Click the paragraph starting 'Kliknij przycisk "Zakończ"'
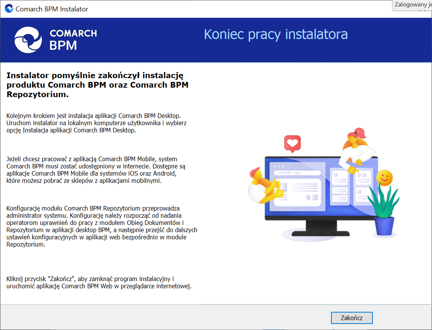The height and width of the screenshot is (330, 432). pos(99,282)
